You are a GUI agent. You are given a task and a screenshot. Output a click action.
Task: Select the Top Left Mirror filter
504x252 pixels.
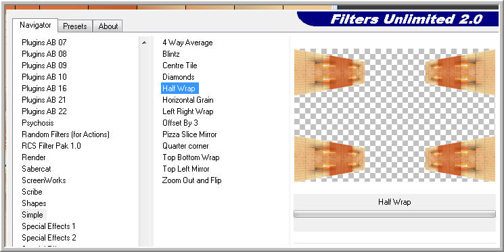point(186,169)
